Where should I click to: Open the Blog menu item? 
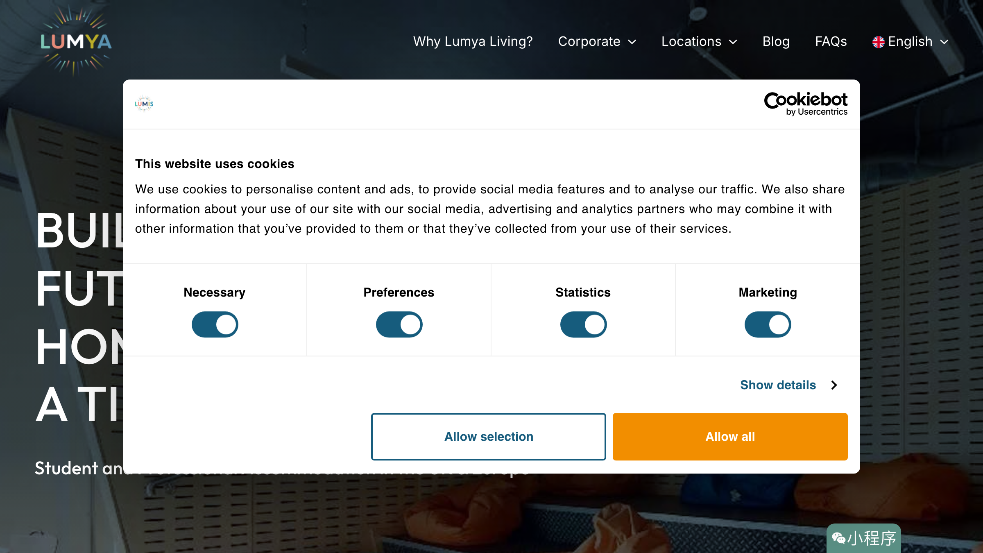(776, 41)
